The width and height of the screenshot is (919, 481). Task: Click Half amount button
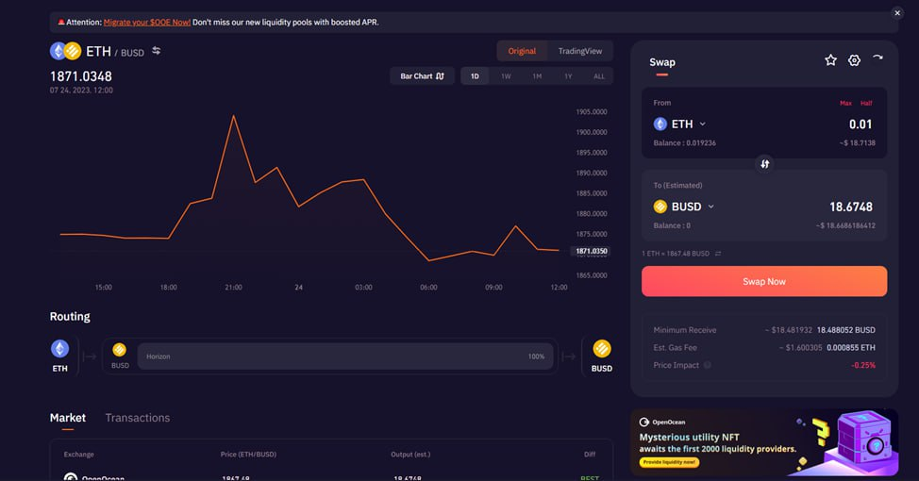[x=866, y=103]
